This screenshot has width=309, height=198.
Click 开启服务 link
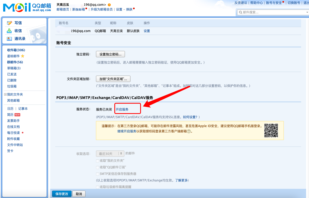point(122,110)
